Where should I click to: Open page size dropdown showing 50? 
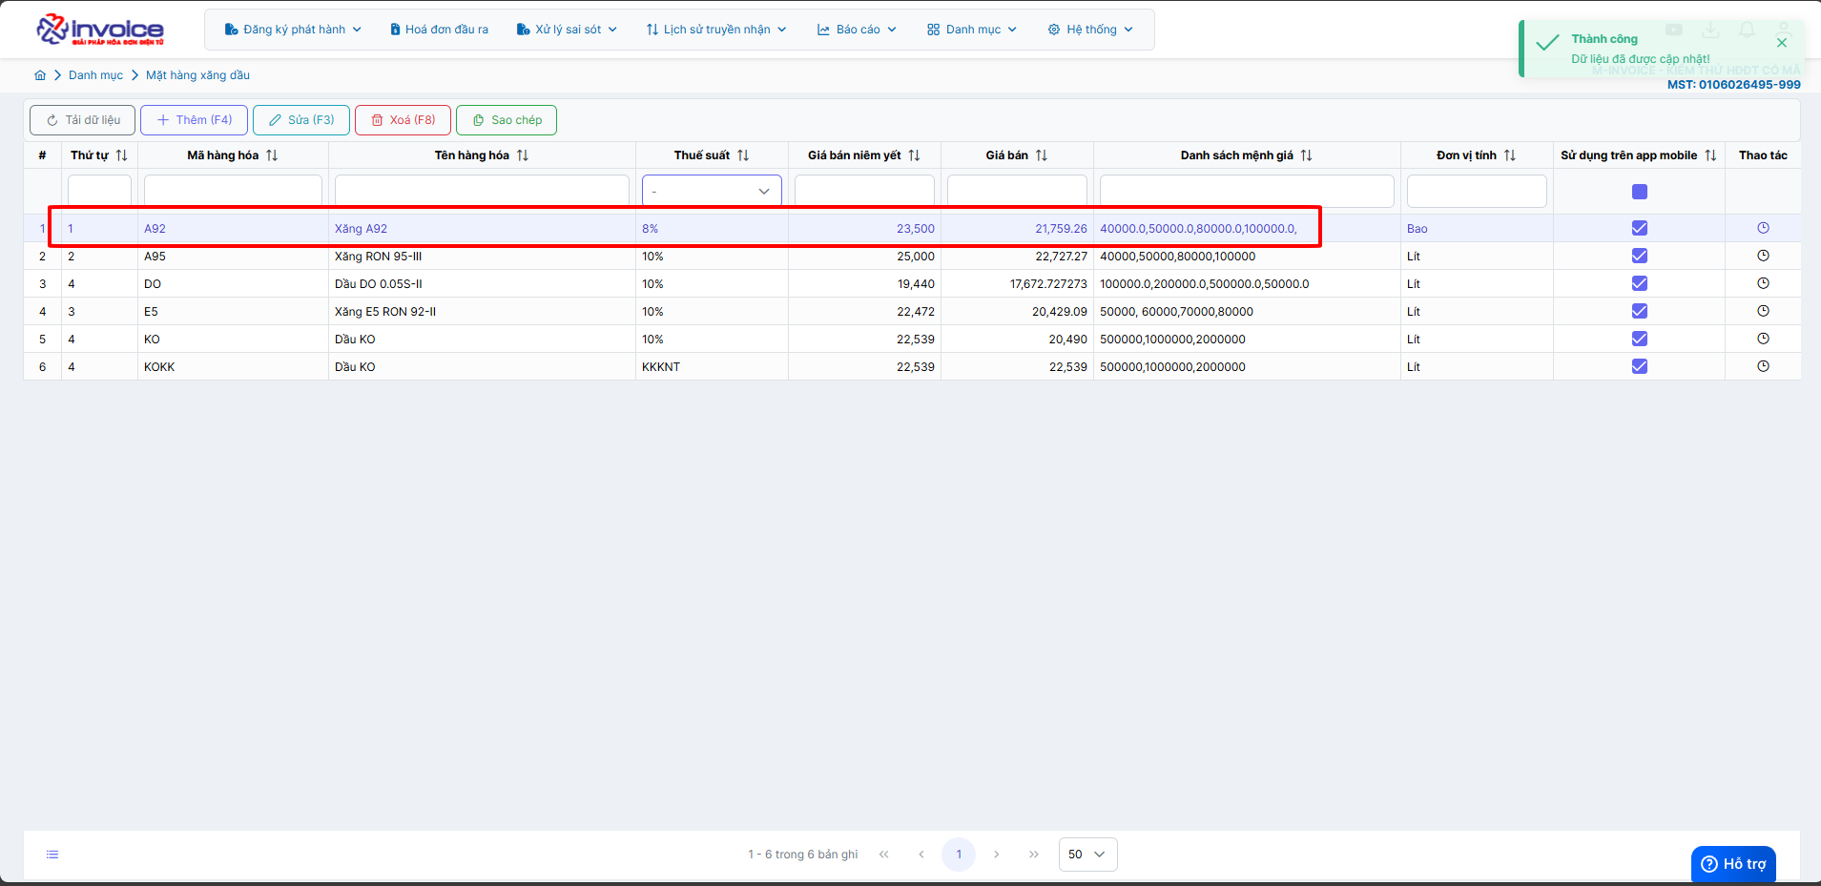[x=1087, y=855]
